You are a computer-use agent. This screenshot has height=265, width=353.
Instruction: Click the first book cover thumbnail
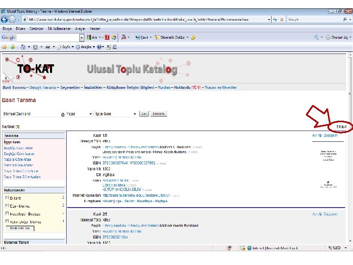[328, 156]
